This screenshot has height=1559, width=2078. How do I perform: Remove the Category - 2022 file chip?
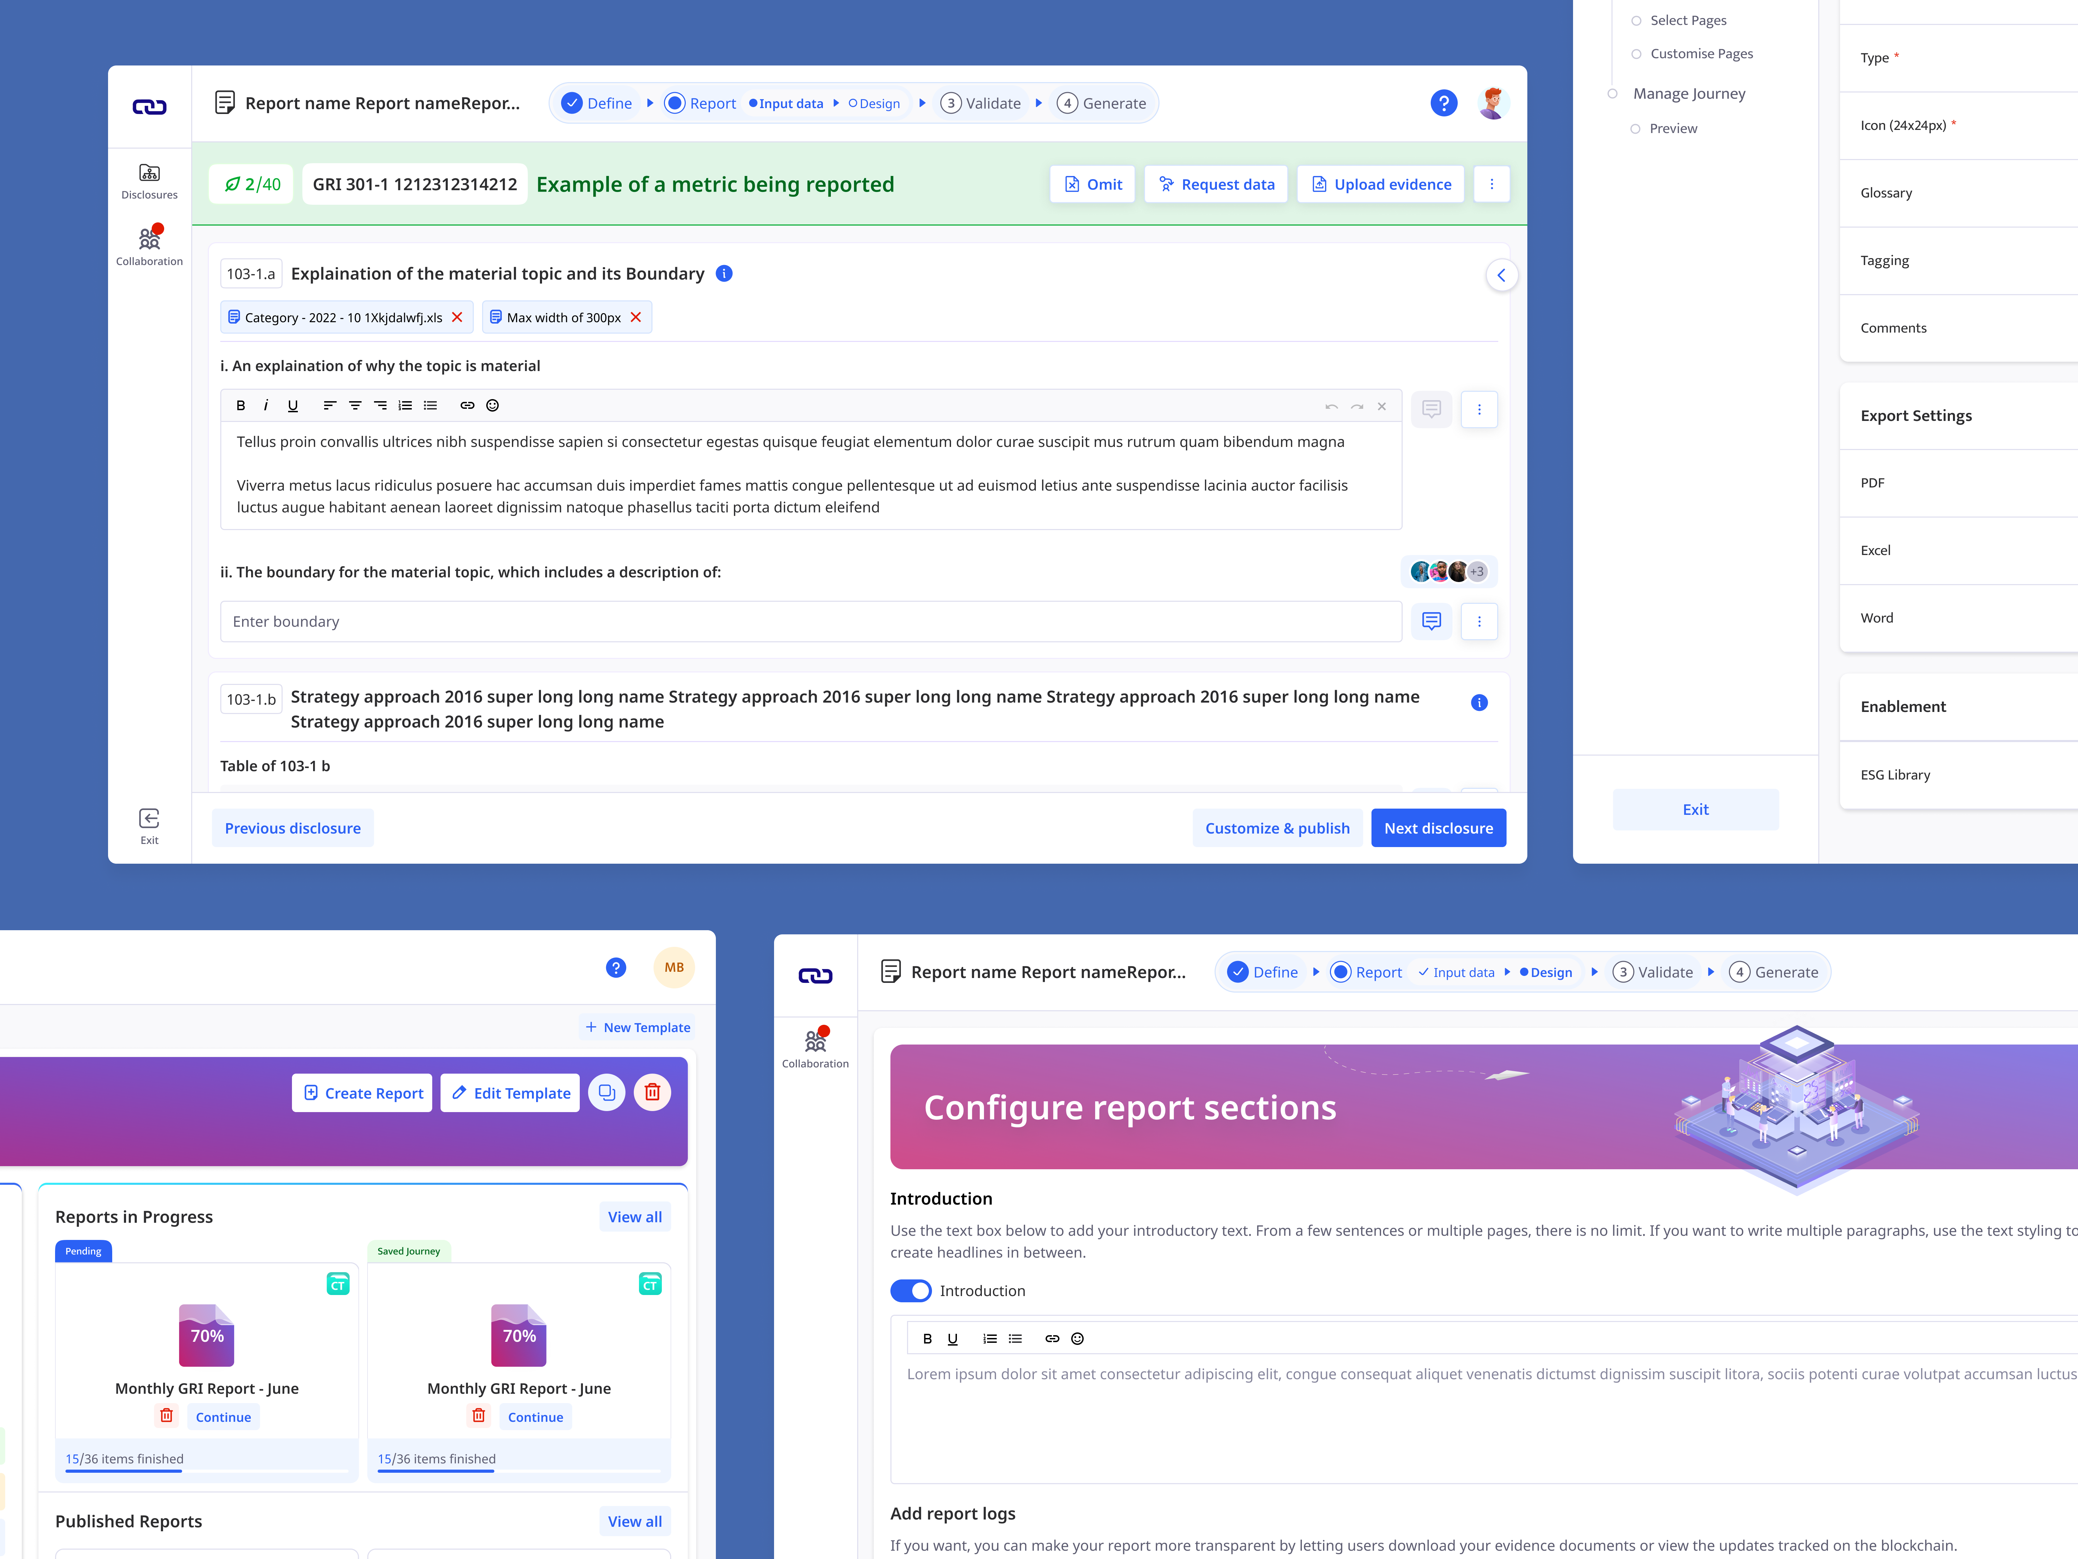tap(458, 318)
